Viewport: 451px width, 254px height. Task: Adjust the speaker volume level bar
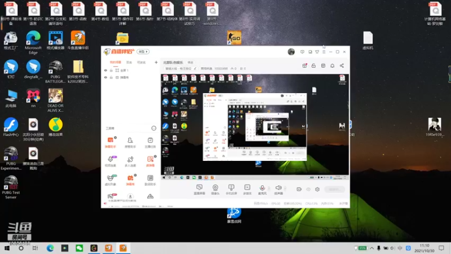285,189
